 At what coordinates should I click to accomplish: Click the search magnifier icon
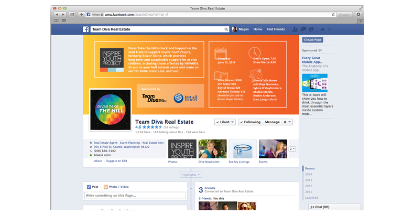[x=226, y=30]
